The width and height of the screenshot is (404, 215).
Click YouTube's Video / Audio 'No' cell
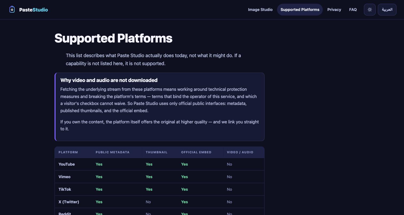click(x=229, y=164)
